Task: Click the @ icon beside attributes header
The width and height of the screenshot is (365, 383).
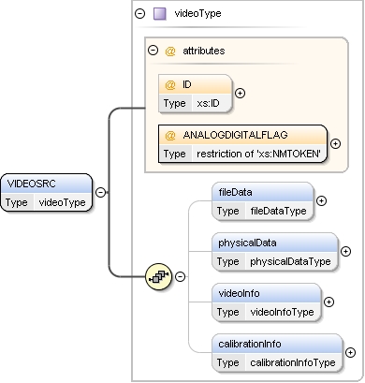Action: (170, 51)
